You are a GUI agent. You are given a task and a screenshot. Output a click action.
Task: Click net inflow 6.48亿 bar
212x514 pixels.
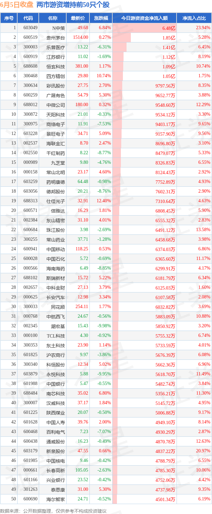144,28
